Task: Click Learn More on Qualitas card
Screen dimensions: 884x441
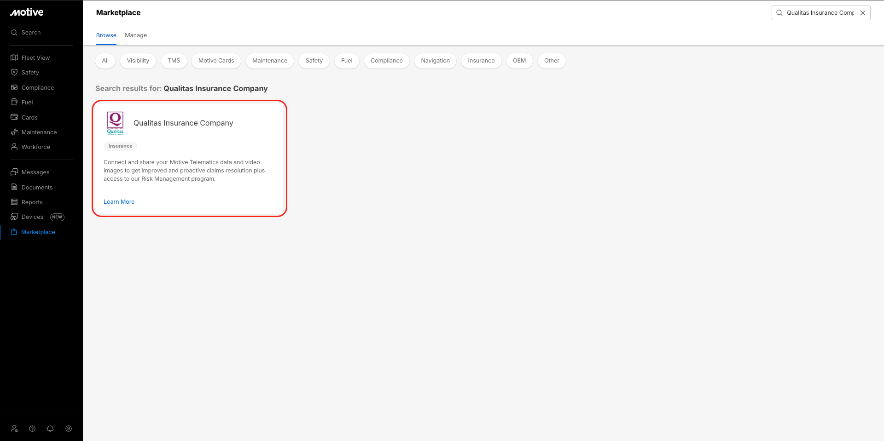Action: (119, 202)
